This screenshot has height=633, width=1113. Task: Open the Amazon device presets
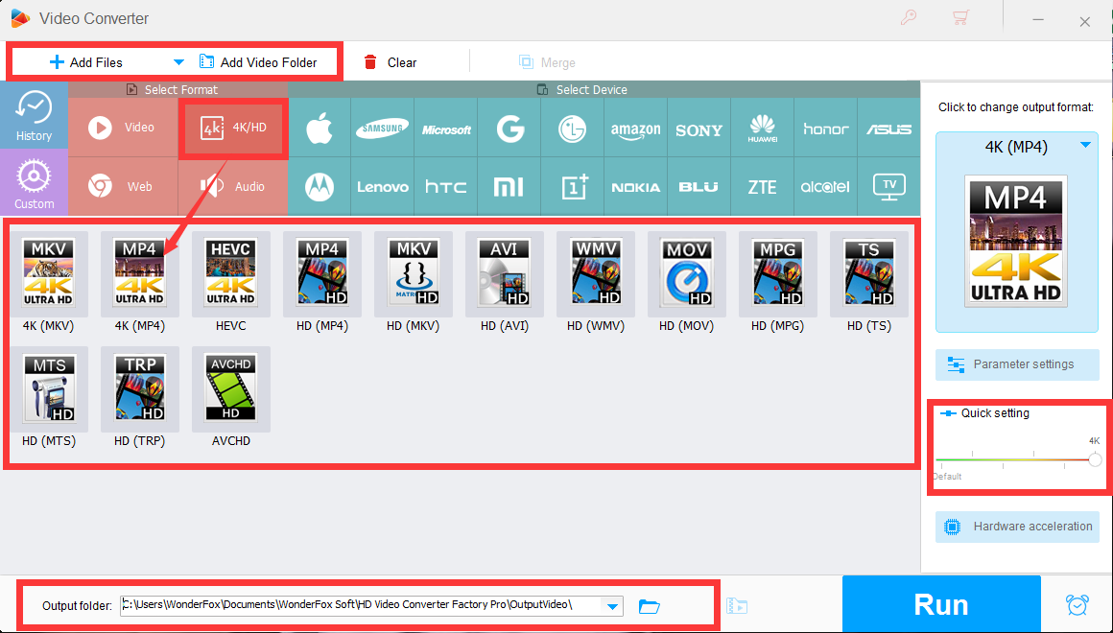pyautogui.click(x=635, y=129)
